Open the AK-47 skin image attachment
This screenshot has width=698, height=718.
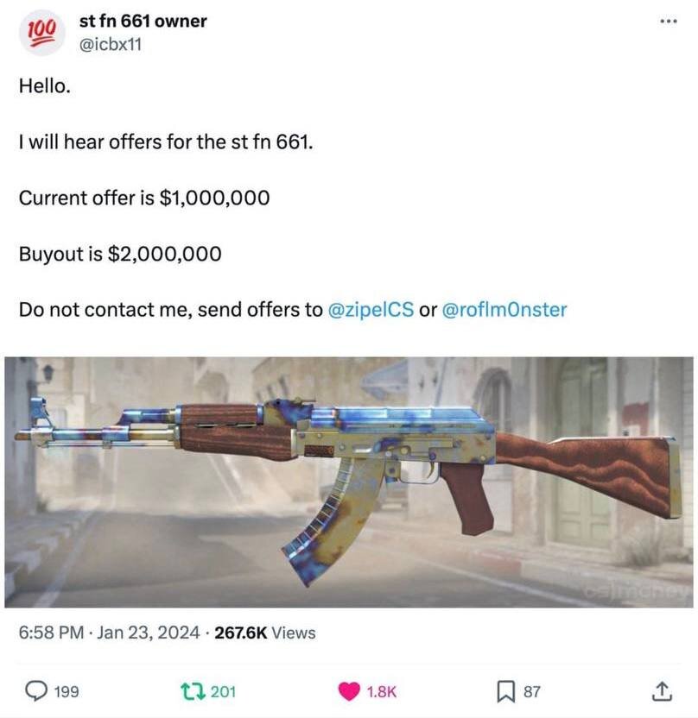click(349, 482)
